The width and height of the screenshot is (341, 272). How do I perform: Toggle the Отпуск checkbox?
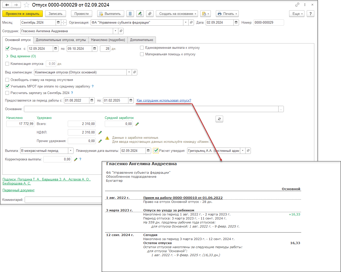tap(7, 49)
